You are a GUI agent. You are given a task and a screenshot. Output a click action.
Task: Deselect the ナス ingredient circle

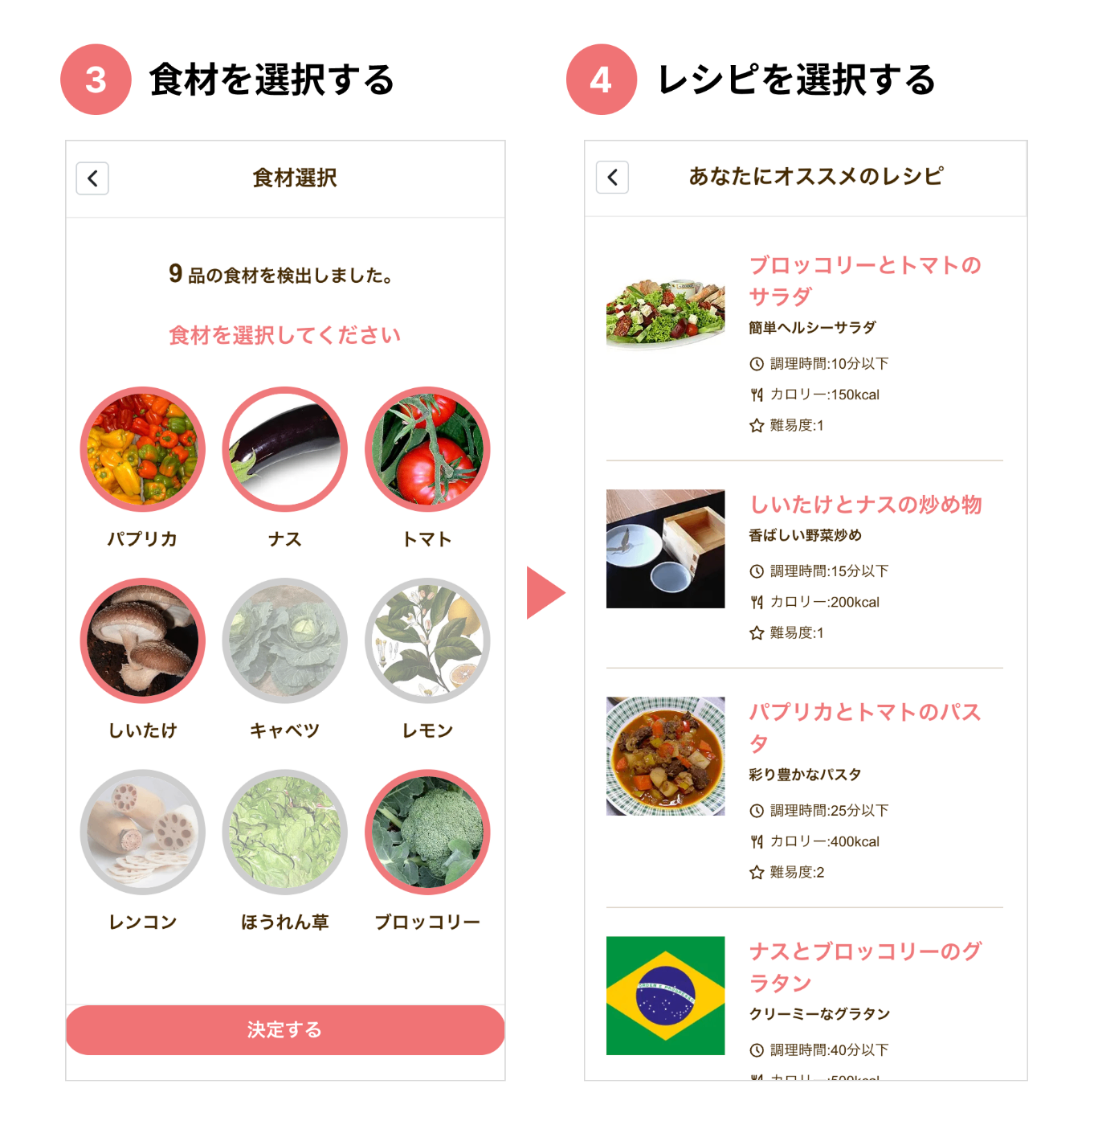coord(285,449)
